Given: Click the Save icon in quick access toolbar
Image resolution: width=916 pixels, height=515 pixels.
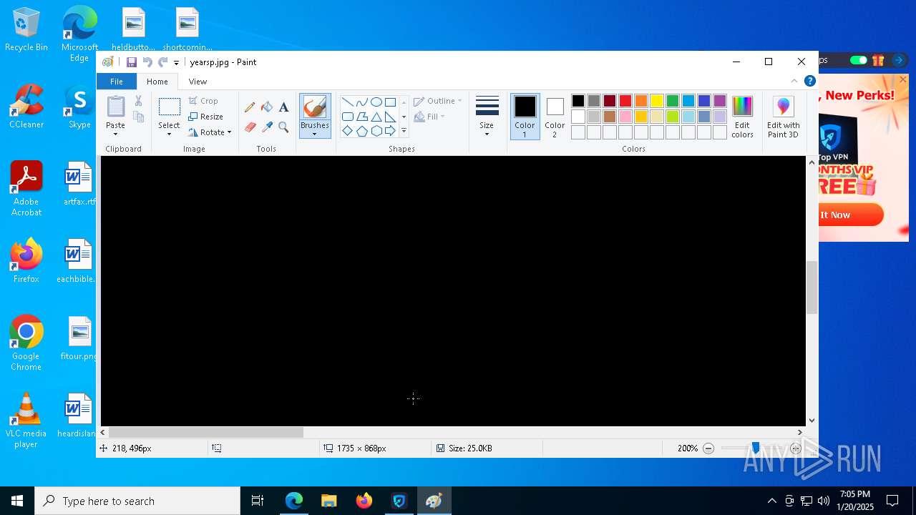Looking at the screenshot, I should [x=132, y=62].
